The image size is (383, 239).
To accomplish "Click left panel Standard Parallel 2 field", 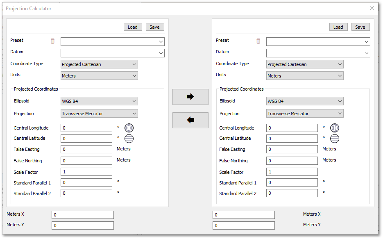I will click(x=86, y=193).
